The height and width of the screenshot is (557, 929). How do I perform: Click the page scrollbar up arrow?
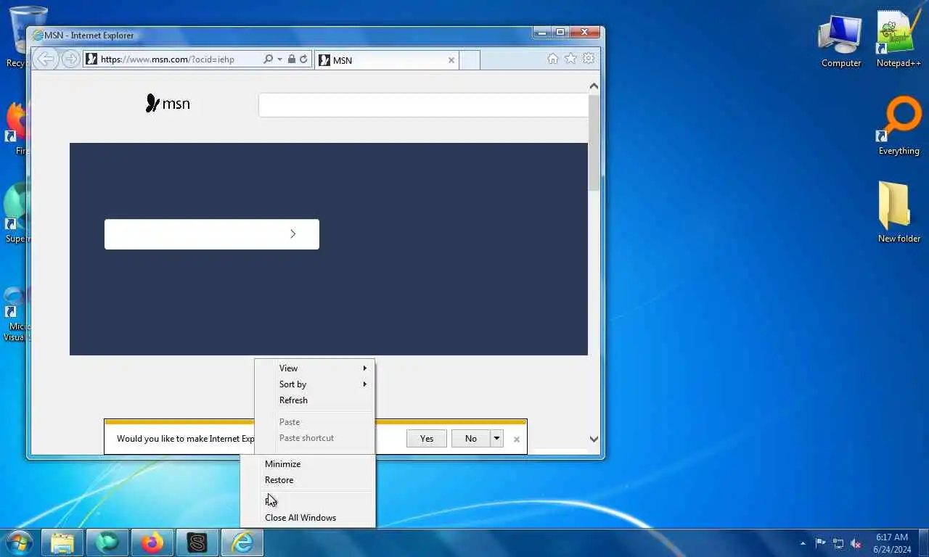[x=594, y=86]
